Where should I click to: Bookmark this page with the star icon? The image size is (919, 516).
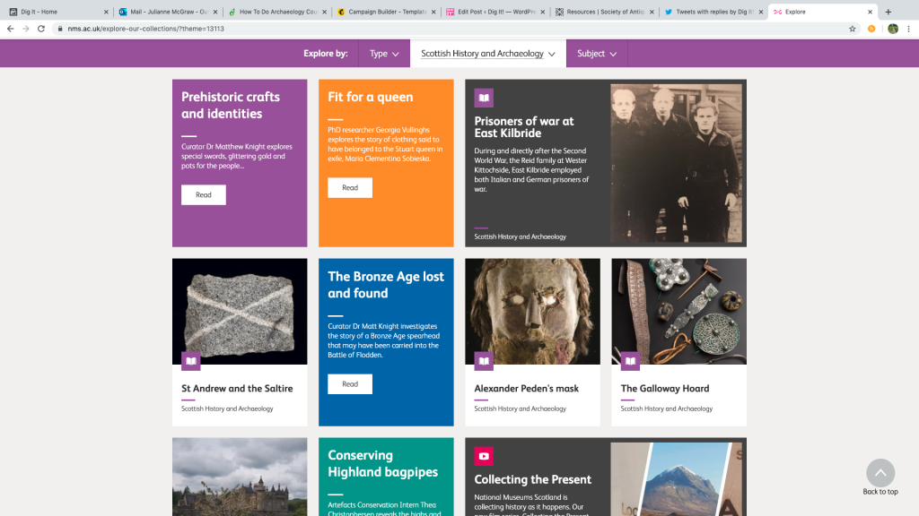pyautogui.click(x=853, y=29)
